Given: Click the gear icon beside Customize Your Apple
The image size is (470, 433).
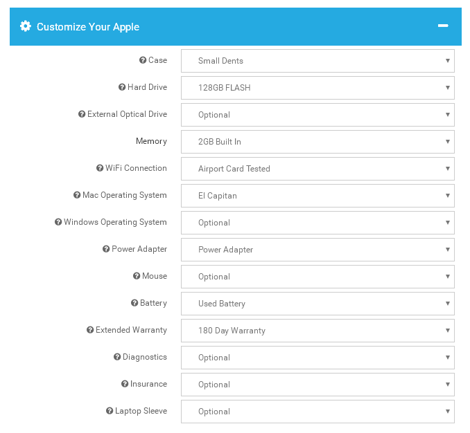Looking at the screenshot, I should point(26,26).
